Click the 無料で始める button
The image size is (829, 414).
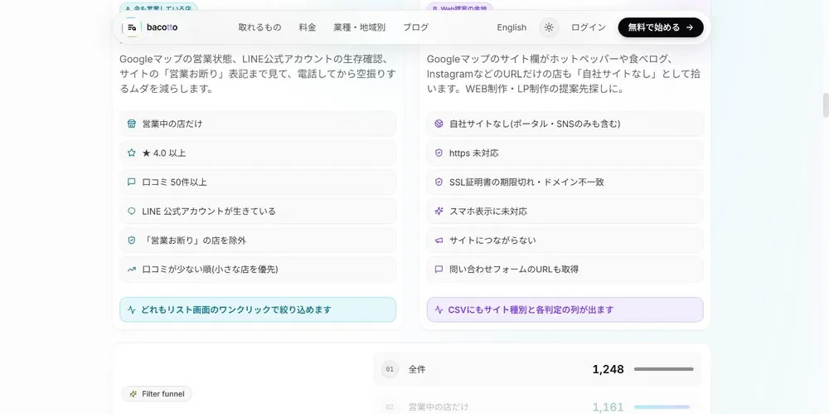[661, 27]
